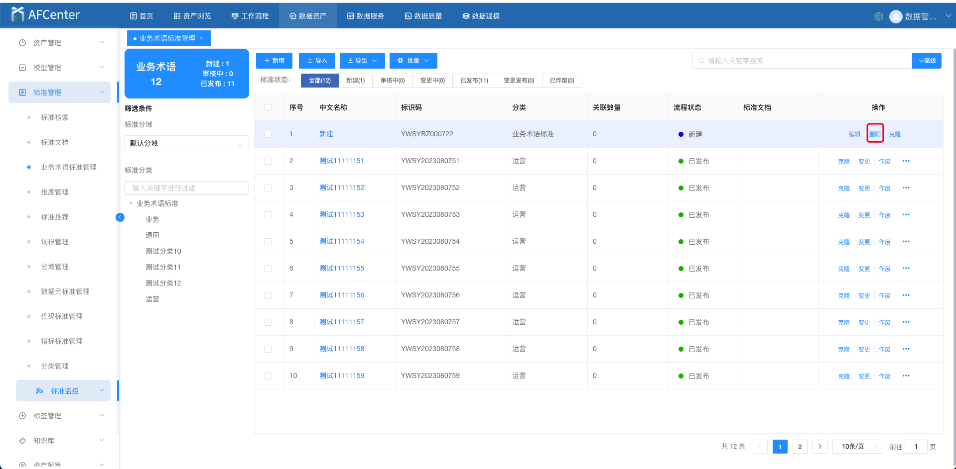The width and height of the screenshot is (956, 469).
Task: Check the box for row 测试11111154
Action: 268,242
